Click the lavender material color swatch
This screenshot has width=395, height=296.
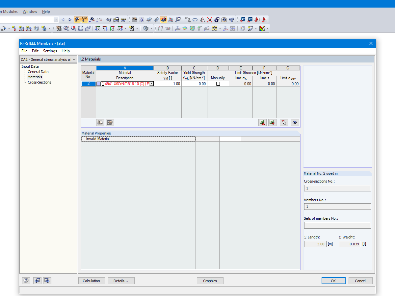[x=98, y=84]
